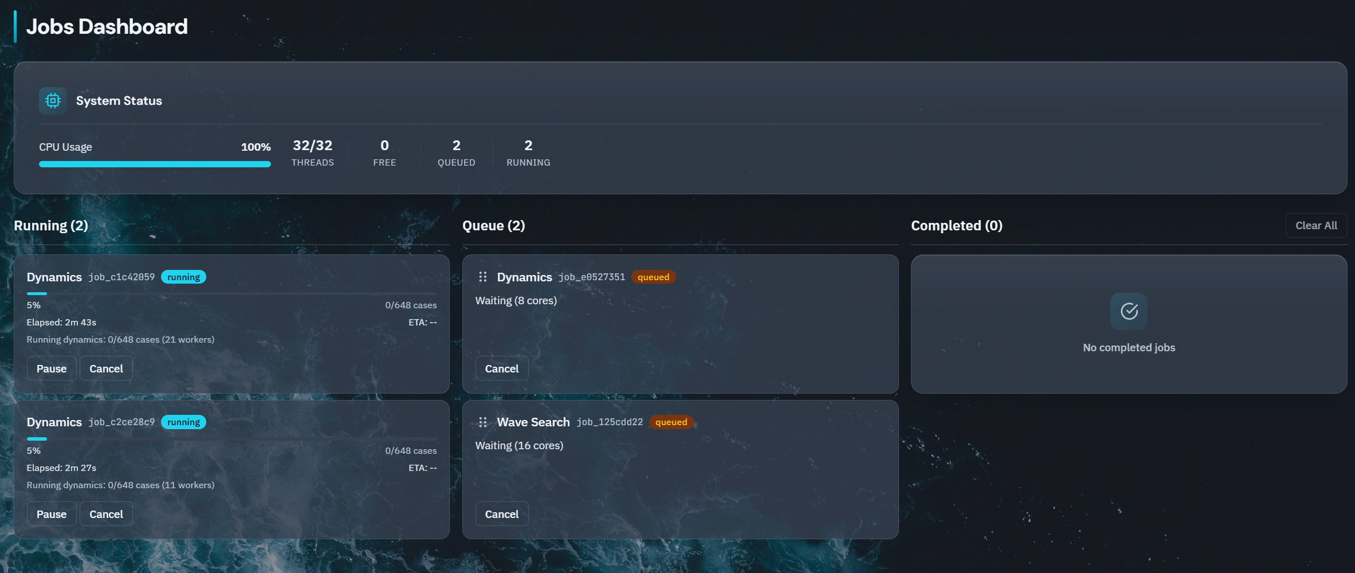Pause the job_c2ce28c9 Dynamics job
The image size is (1355, 573).
[51, 514]
